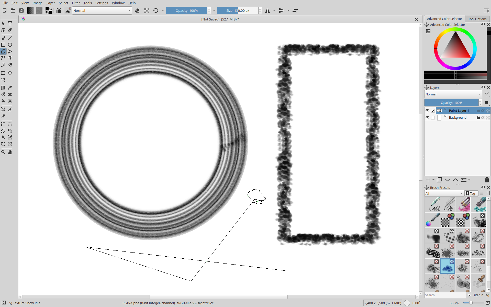Select the Text tool
The height and width of the screenshot is (307, 491).
click(x=10, y=23)
